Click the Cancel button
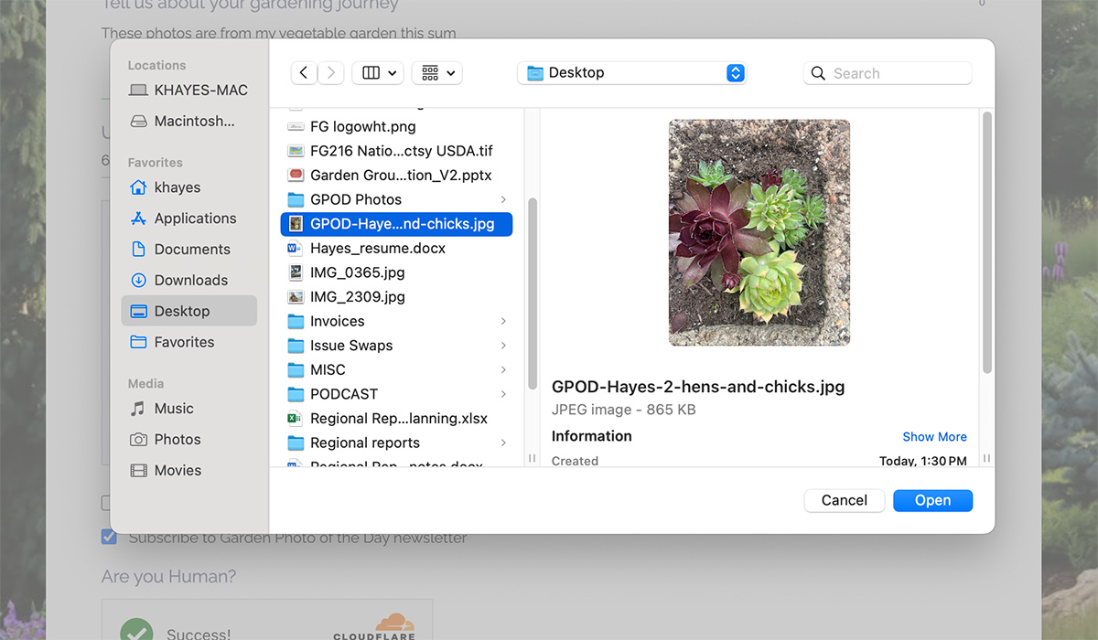This screenshot has width=1098, height=640. pyautogui.click(x=844, y=500)
